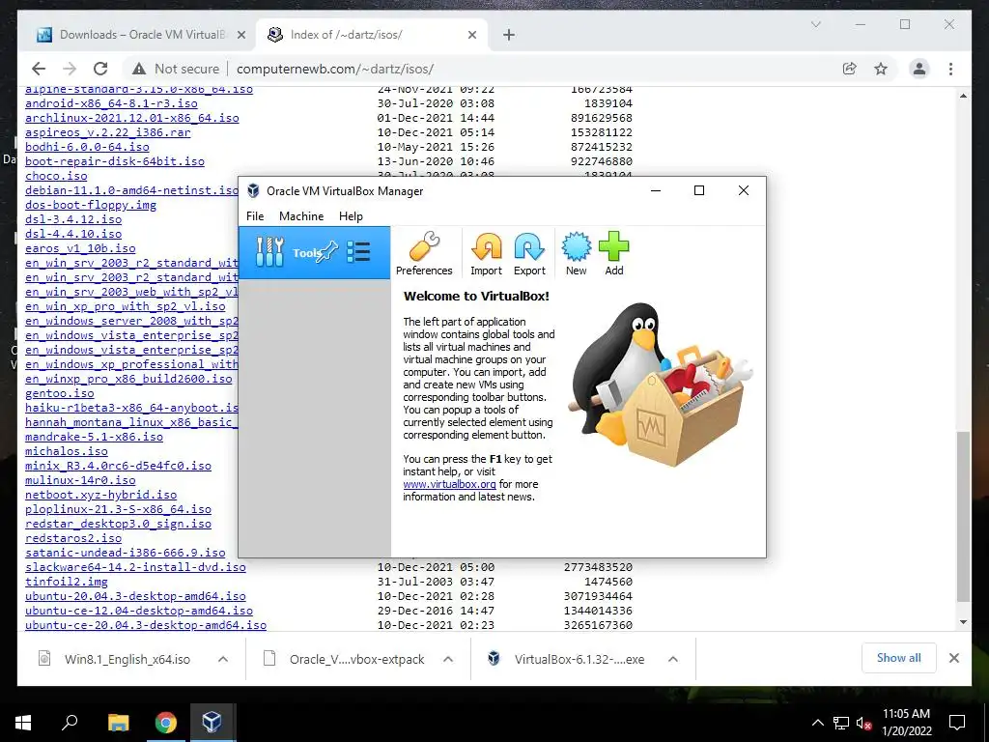This screenshot has width=989, height=742.
Task: Go forward in Chrome
Action: [70, 69]
